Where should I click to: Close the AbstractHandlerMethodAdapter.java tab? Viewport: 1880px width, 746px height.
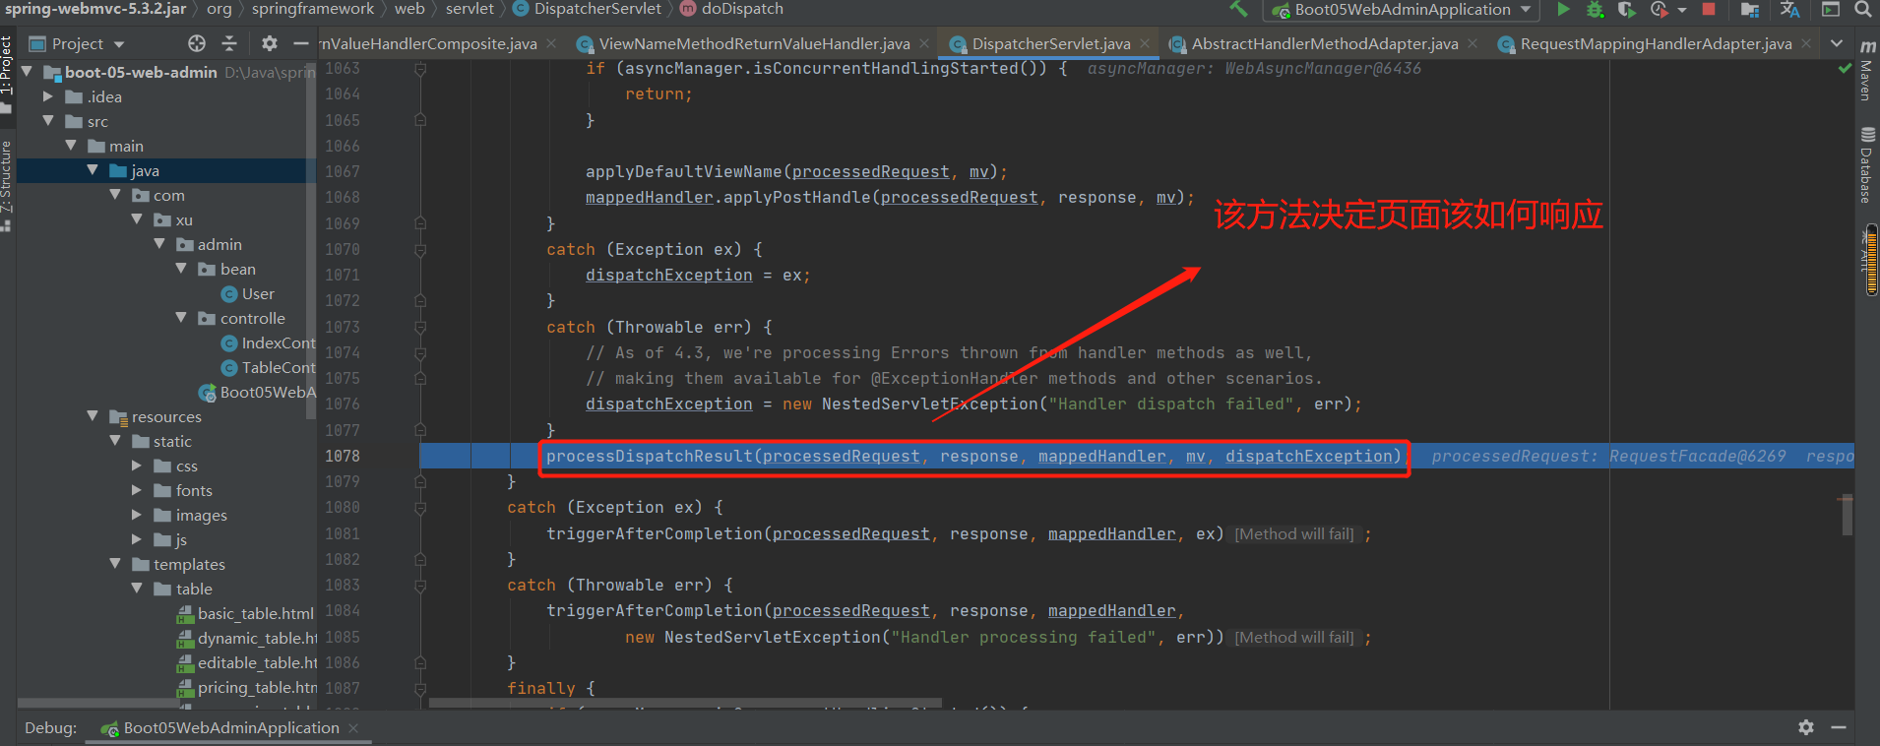pyautogui.click(x=1473, y=43)
